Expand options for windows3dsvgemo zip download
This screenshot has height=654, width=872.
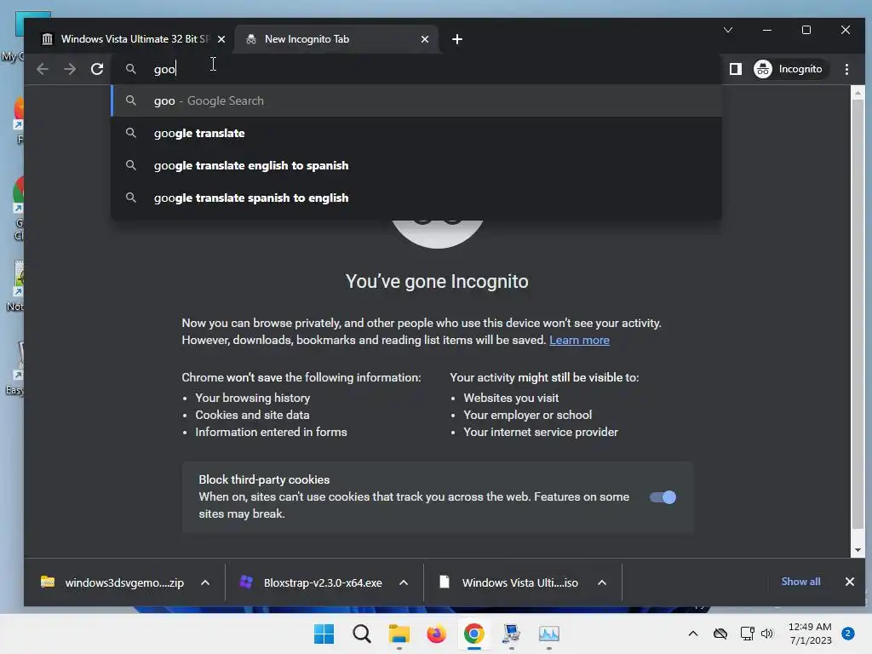tap(205, 582)
